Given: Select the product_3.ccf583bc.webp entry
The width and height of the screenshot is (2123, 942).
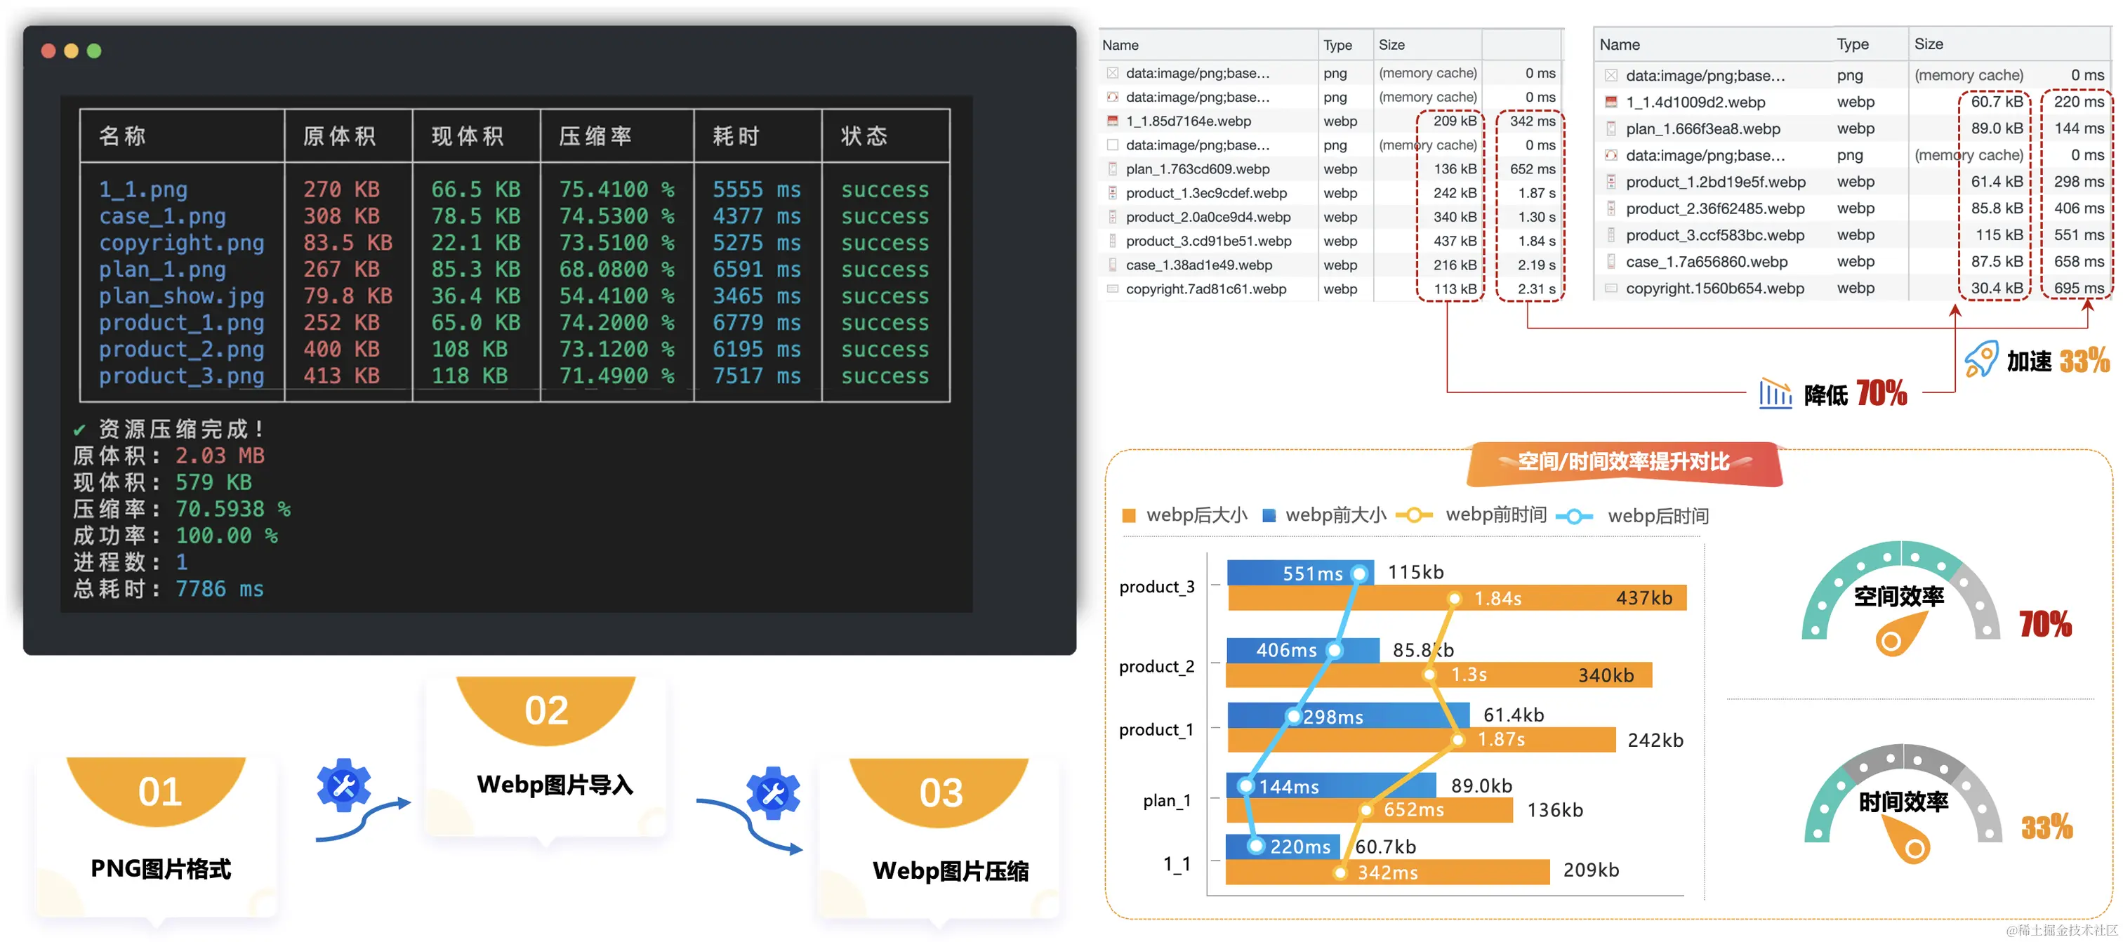Looking at the screenshot, I should pyautogui.click(x=1714, y=236).
